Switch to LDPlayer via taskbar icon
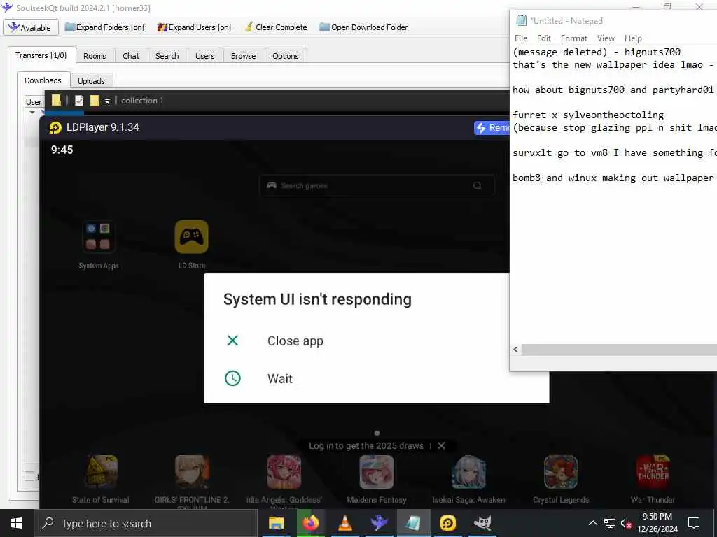Image resolution: width=717 pixels, height=537 pixels. 447,523
